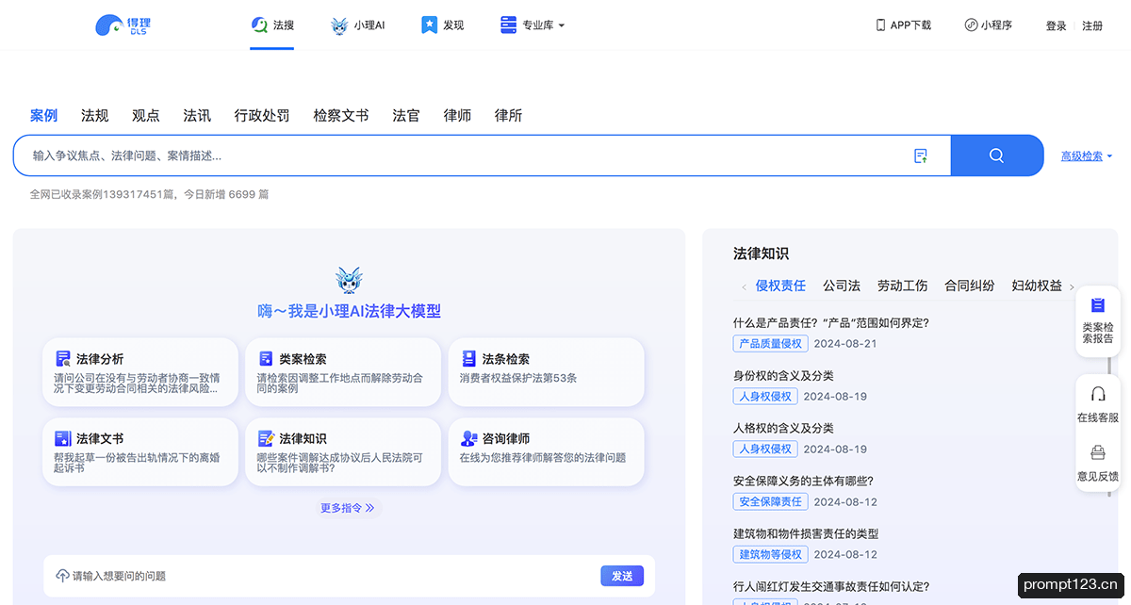The image size is (1131, 605).
Task: Open article 安全保障义务的主体有哪些
Action: click(803, 482)
